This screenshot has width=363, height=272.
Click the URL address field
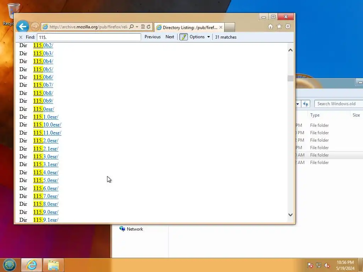88,27
